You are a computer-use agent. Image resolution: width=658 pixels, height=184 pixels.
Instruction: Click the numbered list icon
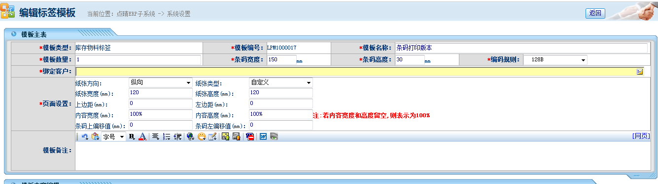[166, 137]
